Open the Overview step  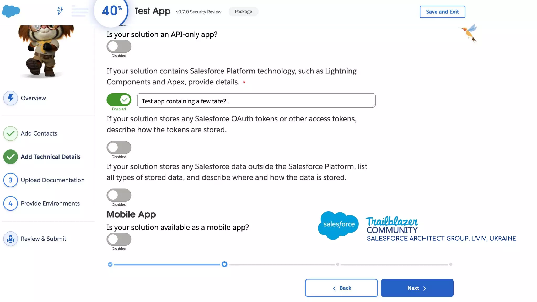click(x=33, y=98)
